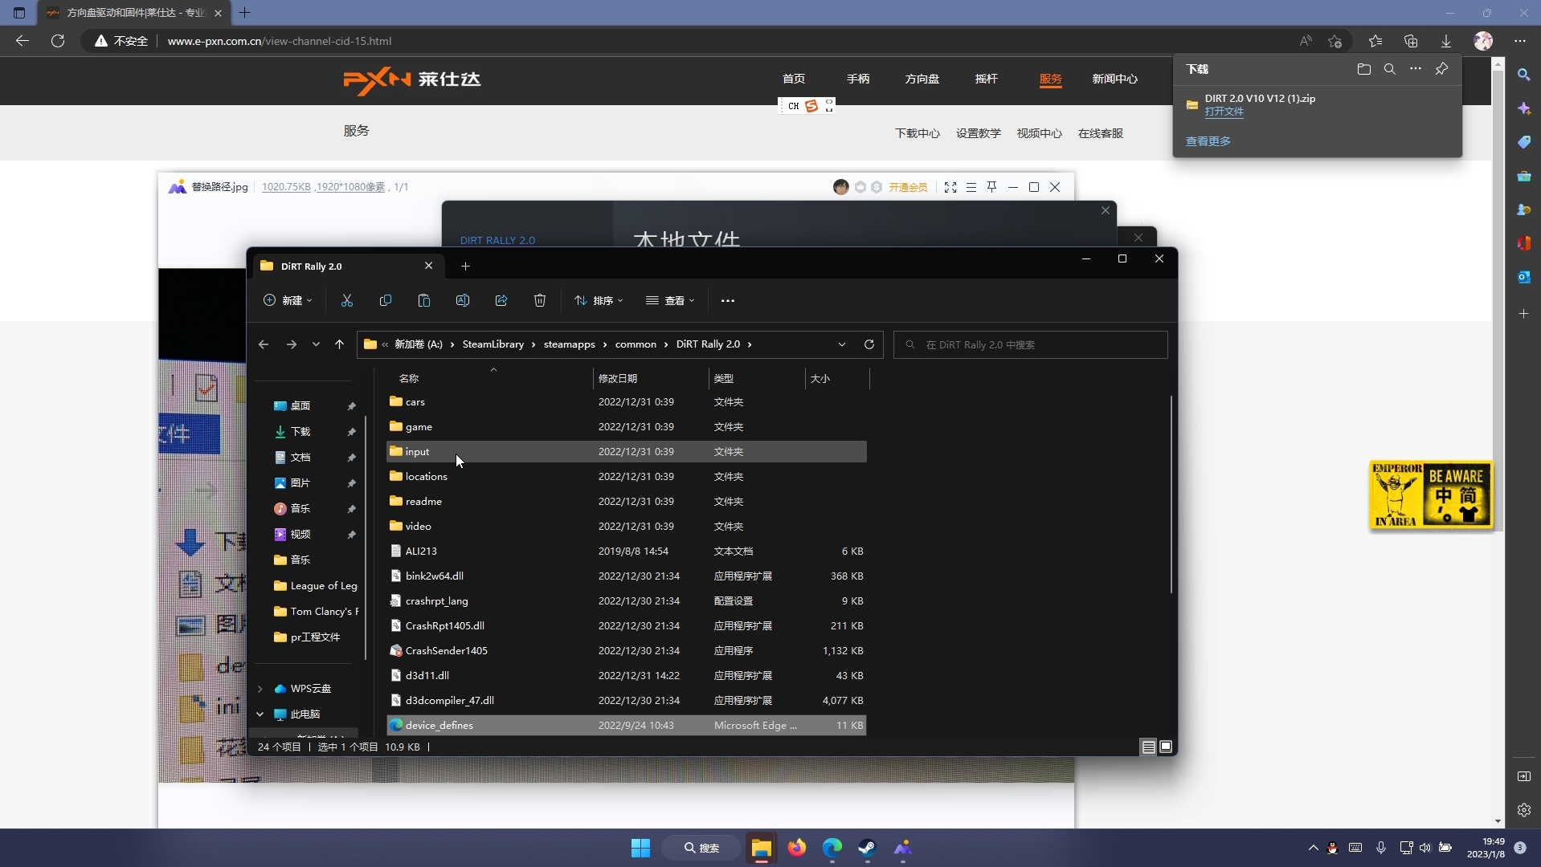Screen dimensions: 1541x867
Task: Go up one folder level in Explorer
Action: click(339, 344)
